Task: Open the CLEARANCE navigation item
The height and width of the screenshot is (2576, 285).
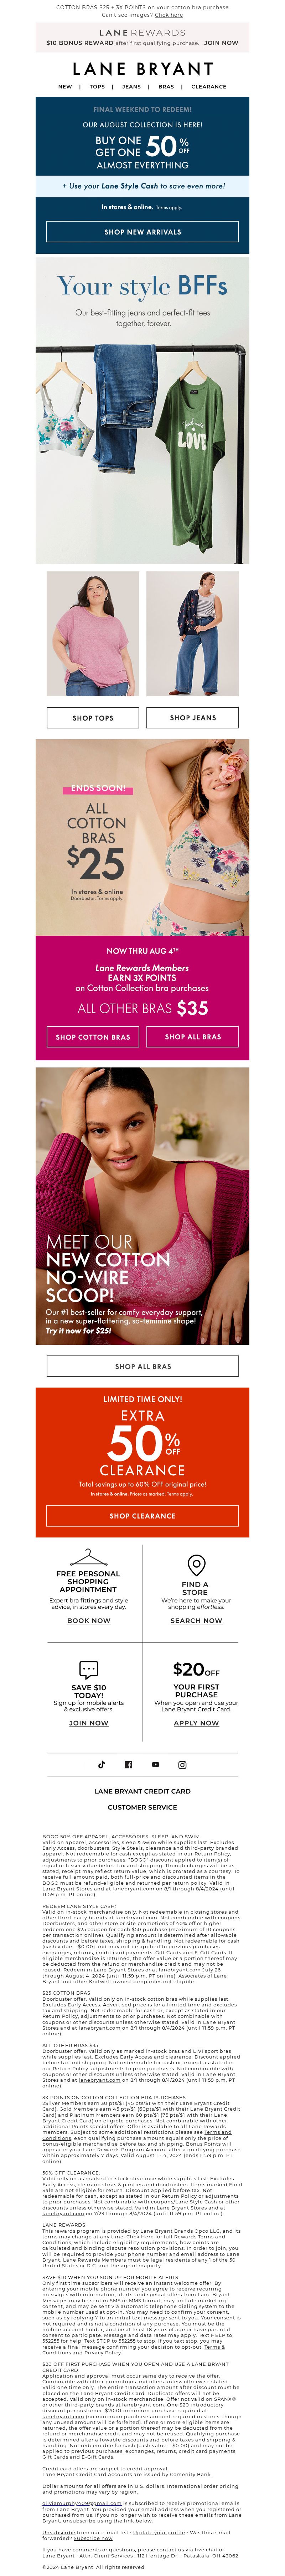Action: [x=208, y=87]
